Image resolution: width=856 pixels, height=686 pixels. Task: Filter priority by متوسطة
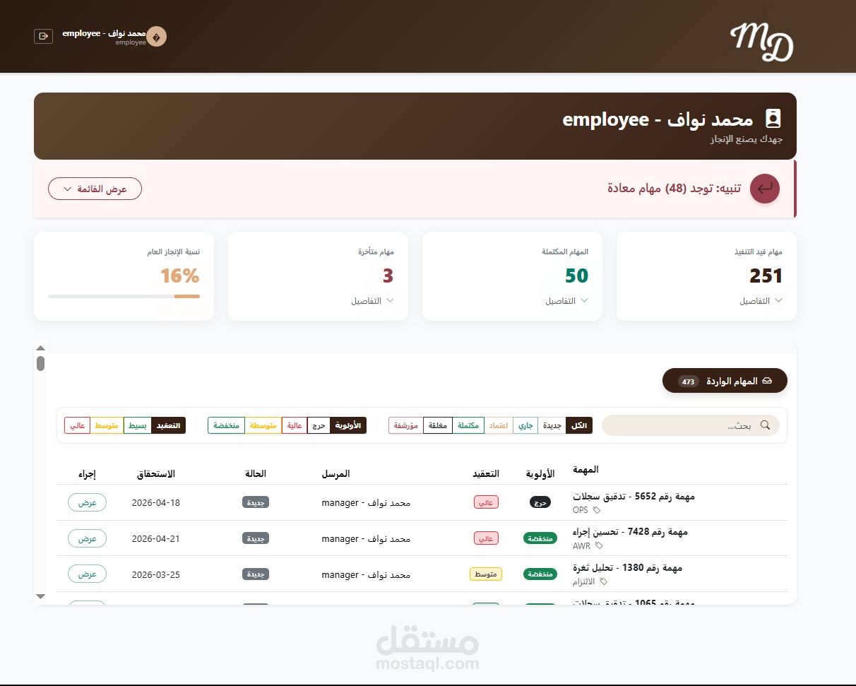pyautogui.click(x=263, y=425)
